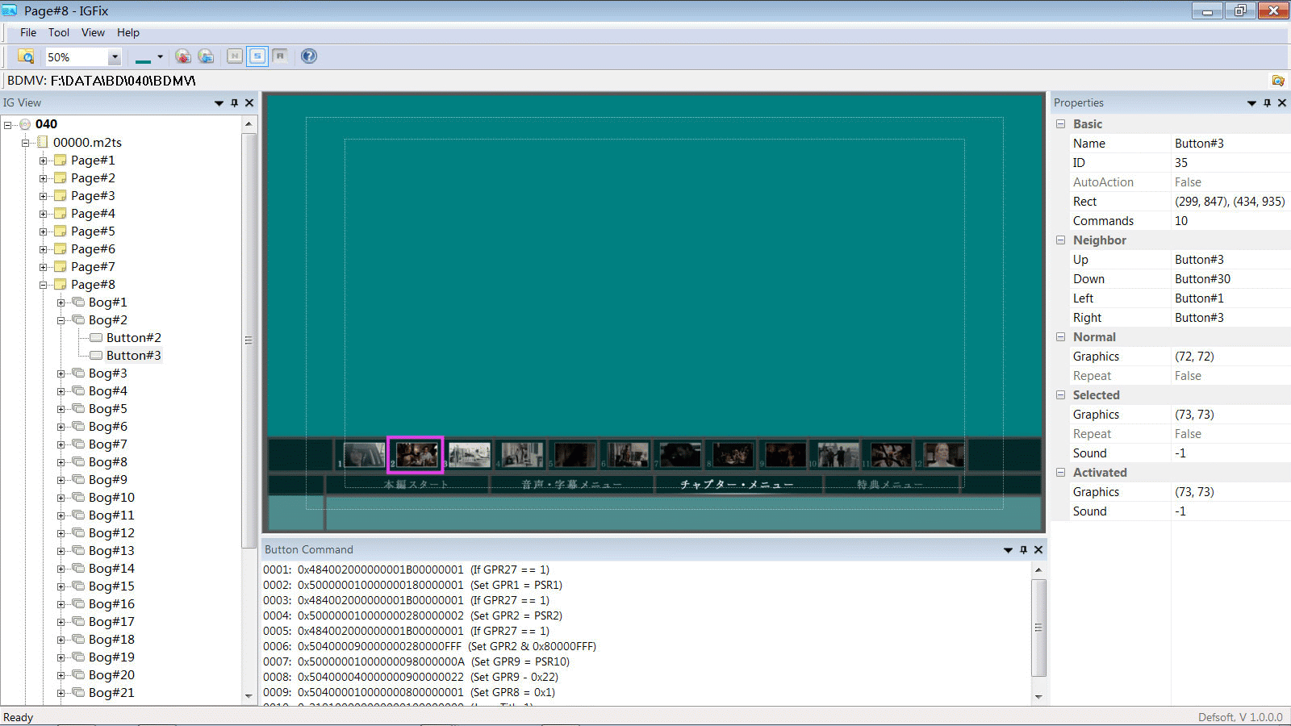Open the View menu
This screenshot has width=1291, height=726.
(93, 32)
